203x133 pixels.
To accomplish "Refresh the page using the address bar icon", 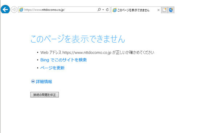I will (x=107, y=9).
